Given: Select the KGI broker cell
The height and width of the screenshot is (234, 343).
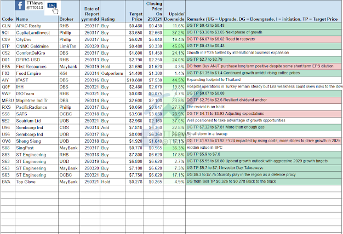Looking at the screenshot, I should 69,73.
